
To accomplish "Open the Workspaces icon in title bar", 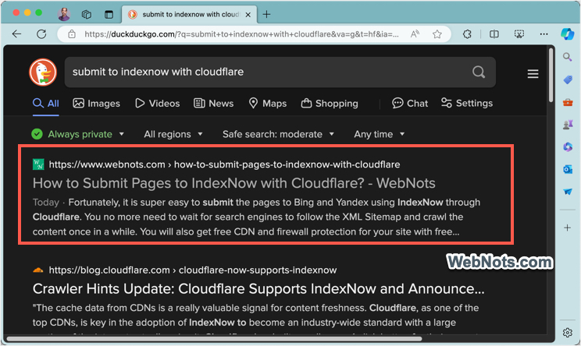I will (87, 14).
